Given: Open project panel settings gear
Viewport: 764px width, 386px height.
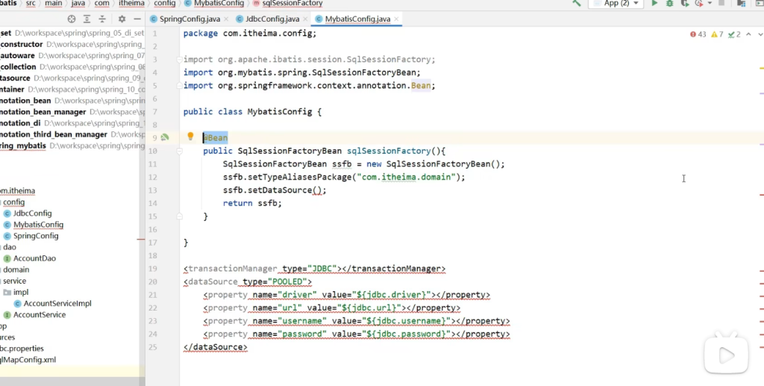Looking at the screenshot, I should point(121,19).
